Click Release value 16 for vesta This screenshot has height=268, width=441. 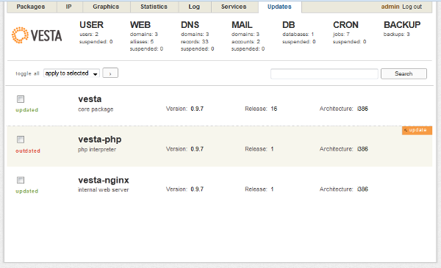[x=274, y=109]
